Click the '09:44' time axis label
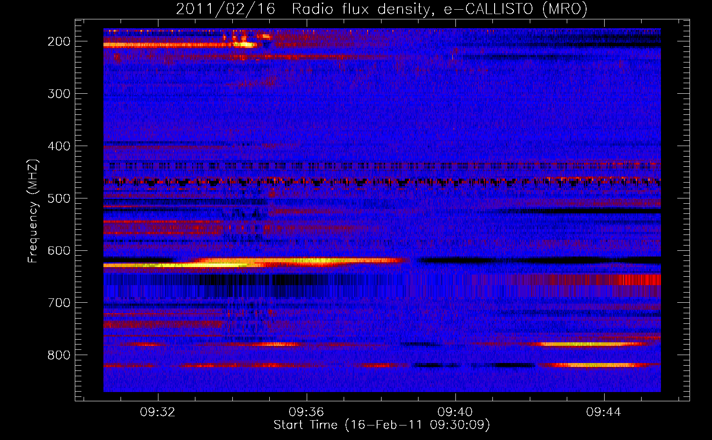Image resolution: width=712 pixels, height=440 pixels. [604, 412]
